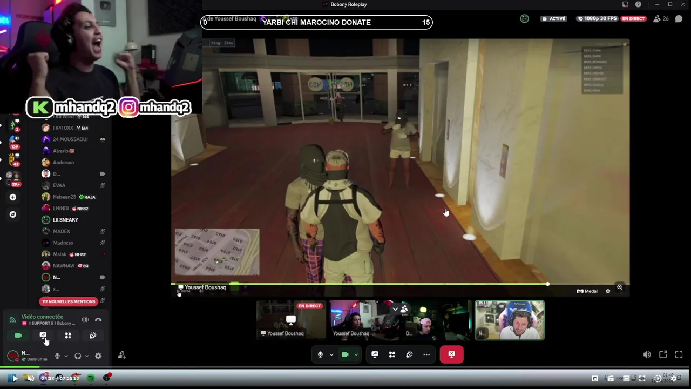Image resolution: width=691 pixels, height=389 pixels.
Task: Open the Medal button in the stream overlay
Action: coord(587,291)
